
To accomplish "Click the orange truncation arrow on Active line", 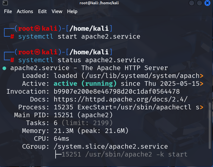I will (x=201, y=84).
